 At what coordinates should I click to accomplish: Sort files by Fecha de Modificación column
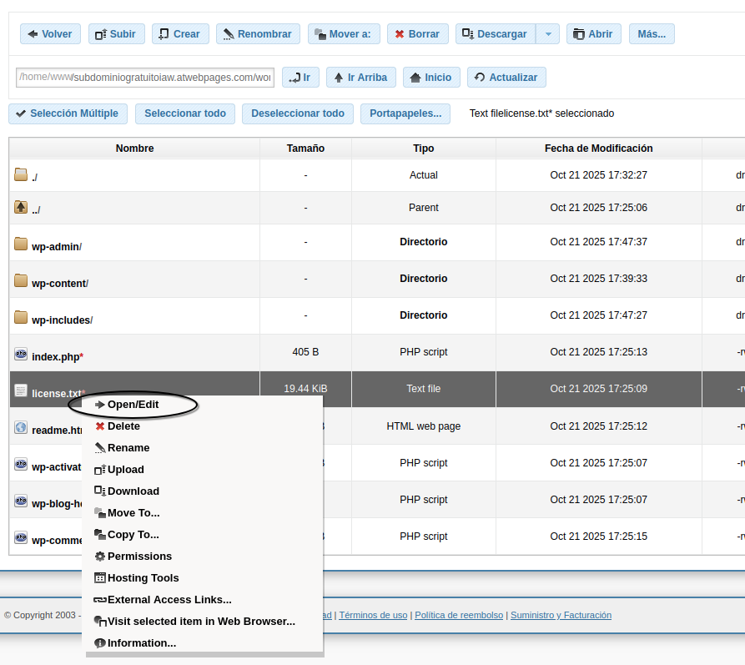pos(598,149)
